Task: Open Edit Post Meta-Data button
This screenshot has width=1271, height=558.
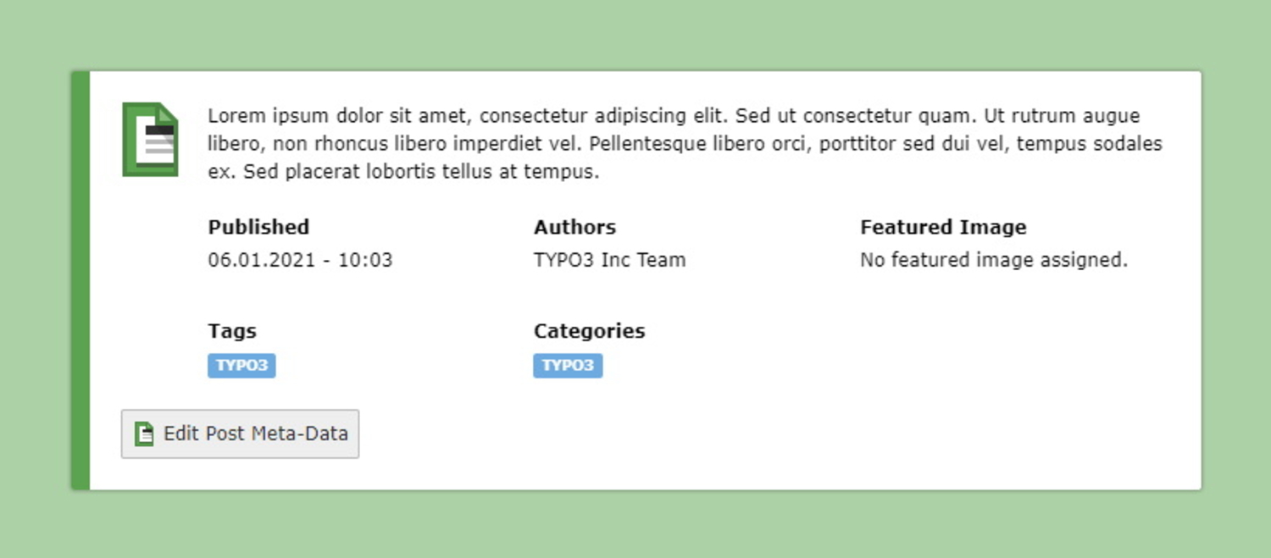Action: coord(240,434)
